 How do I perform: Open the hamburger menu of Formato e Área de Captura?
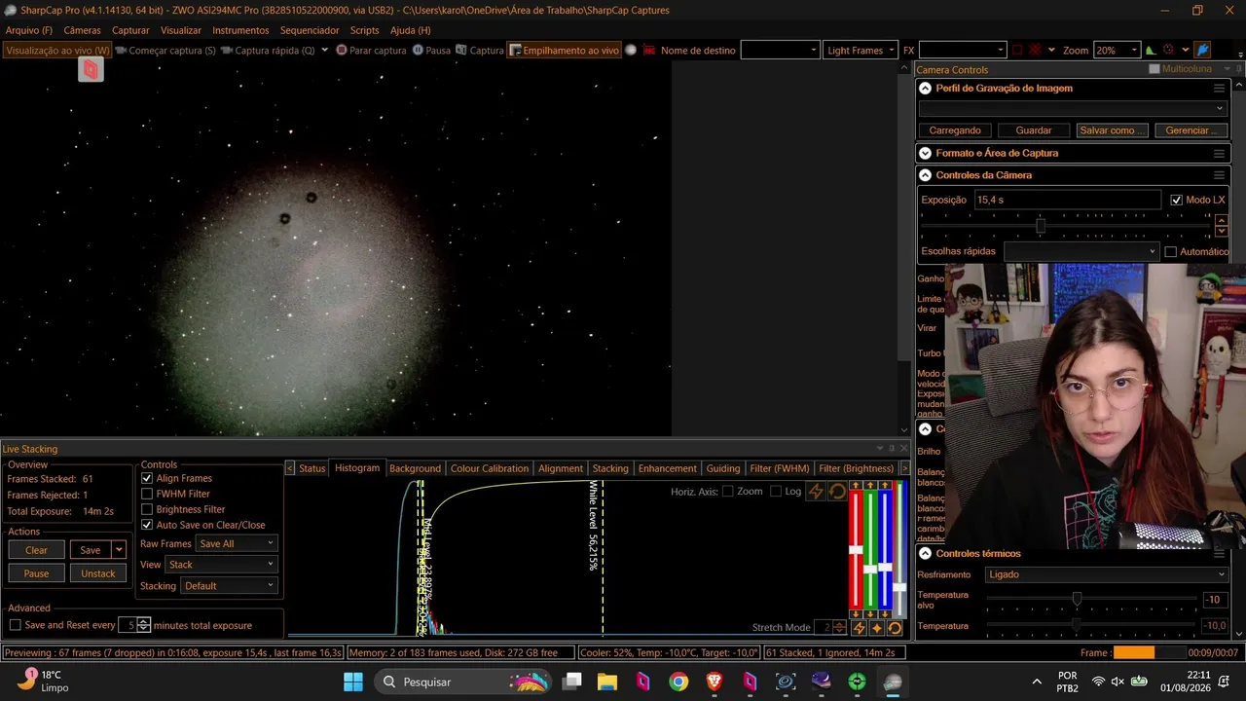1219,153
